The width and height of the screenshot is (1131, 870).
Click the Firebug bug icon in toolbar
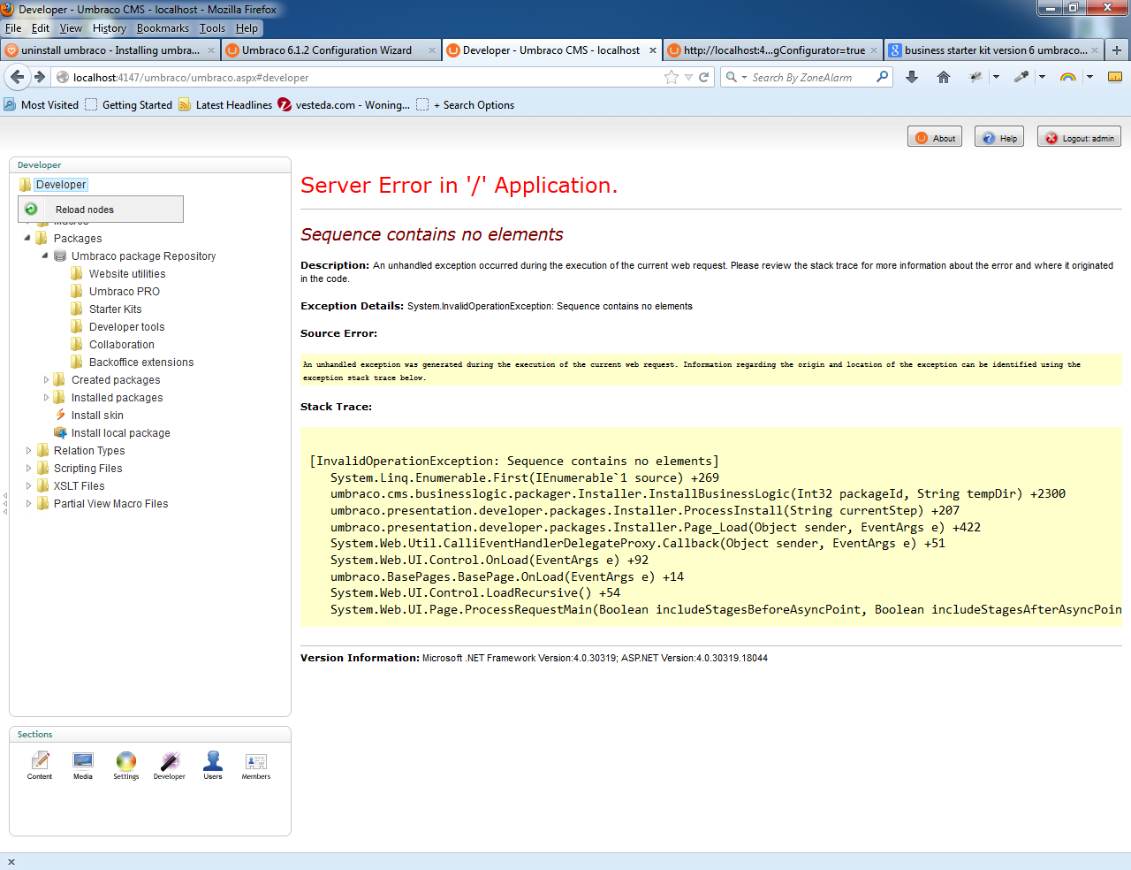[975, 77]
